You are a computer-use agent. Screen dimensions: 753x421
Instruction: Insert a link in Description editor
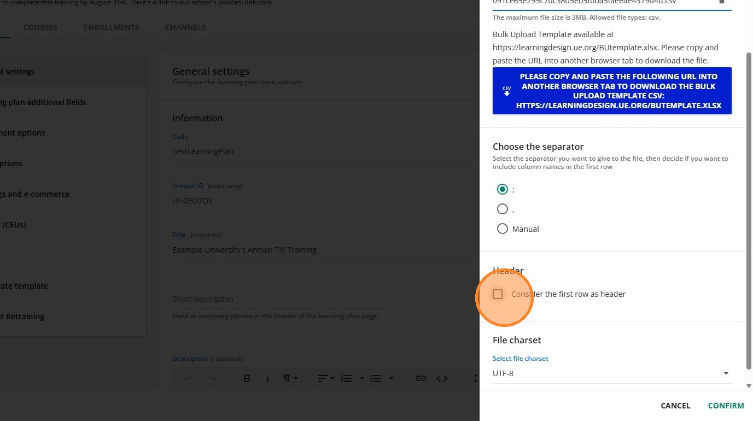[421, 378]
